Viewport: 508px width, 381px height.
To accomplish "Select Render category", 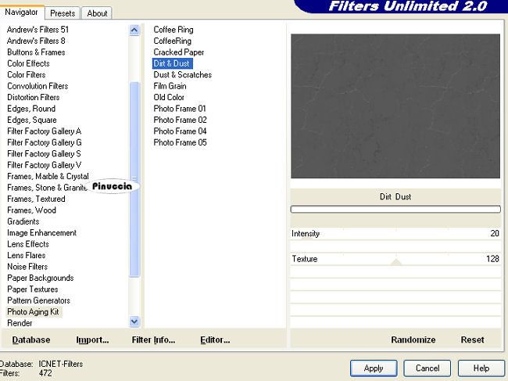I will tap(20, 323).
